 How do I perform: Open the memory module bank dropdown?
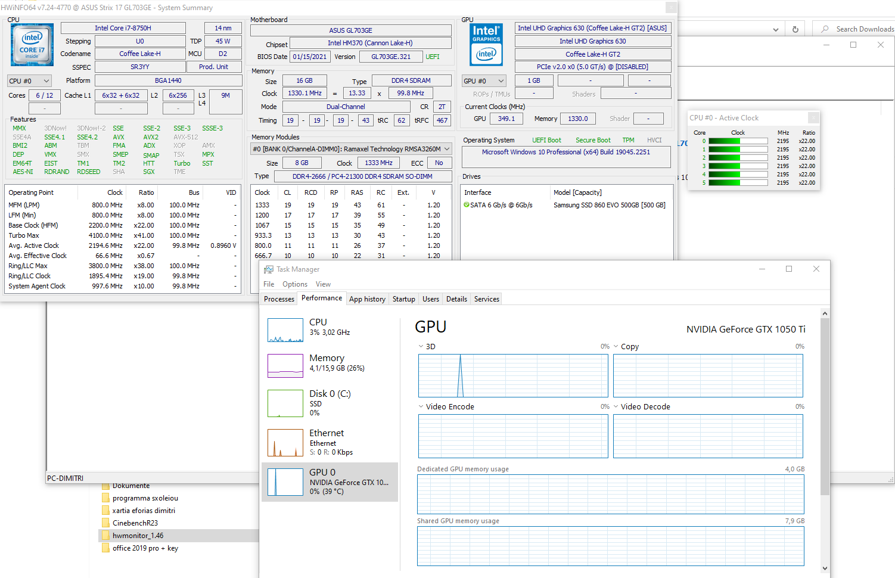point(351,149)
